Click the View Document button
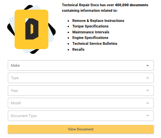Image resolution: width=161 pixels, height=138 pixels. [81, 129]
